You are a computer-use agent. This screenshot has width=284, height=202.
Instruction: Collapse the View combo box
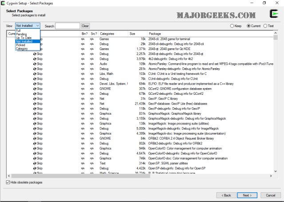[x=28, y=26]
